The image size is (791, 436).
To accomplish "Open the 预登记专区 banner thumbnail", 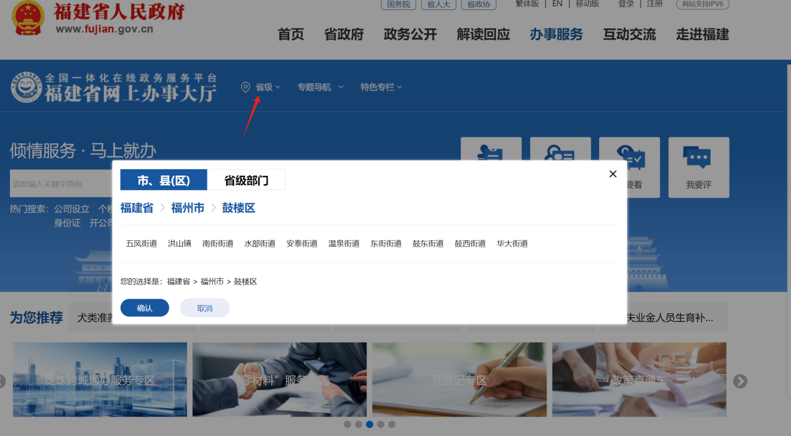I will click(459, 380).
